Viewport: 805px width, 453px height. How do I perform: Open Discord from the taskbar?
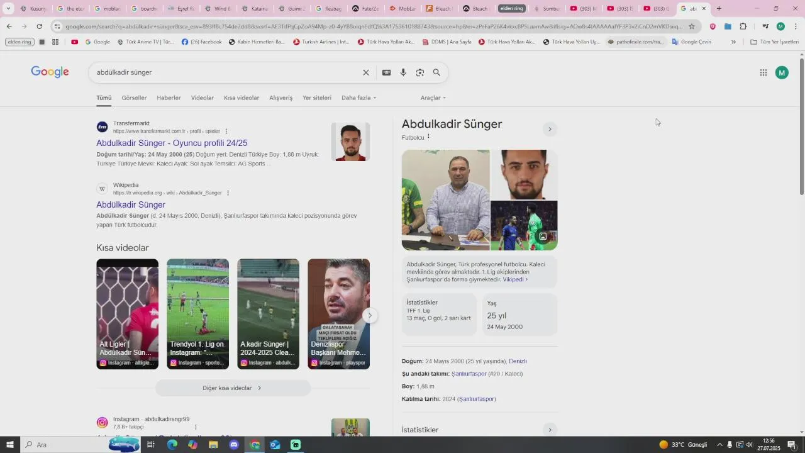tap(234, 445)
